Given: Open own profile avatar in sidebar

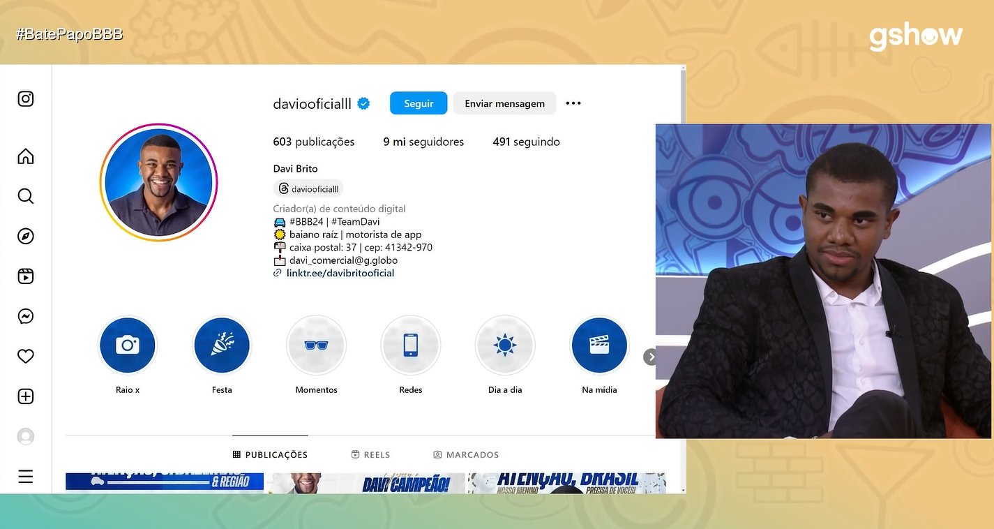Looking at the screenshot, I should coord(26,437).
